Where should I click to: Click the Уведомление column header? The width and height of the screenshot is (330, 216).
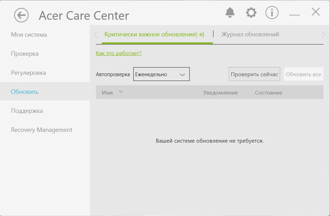pos(220,93)
